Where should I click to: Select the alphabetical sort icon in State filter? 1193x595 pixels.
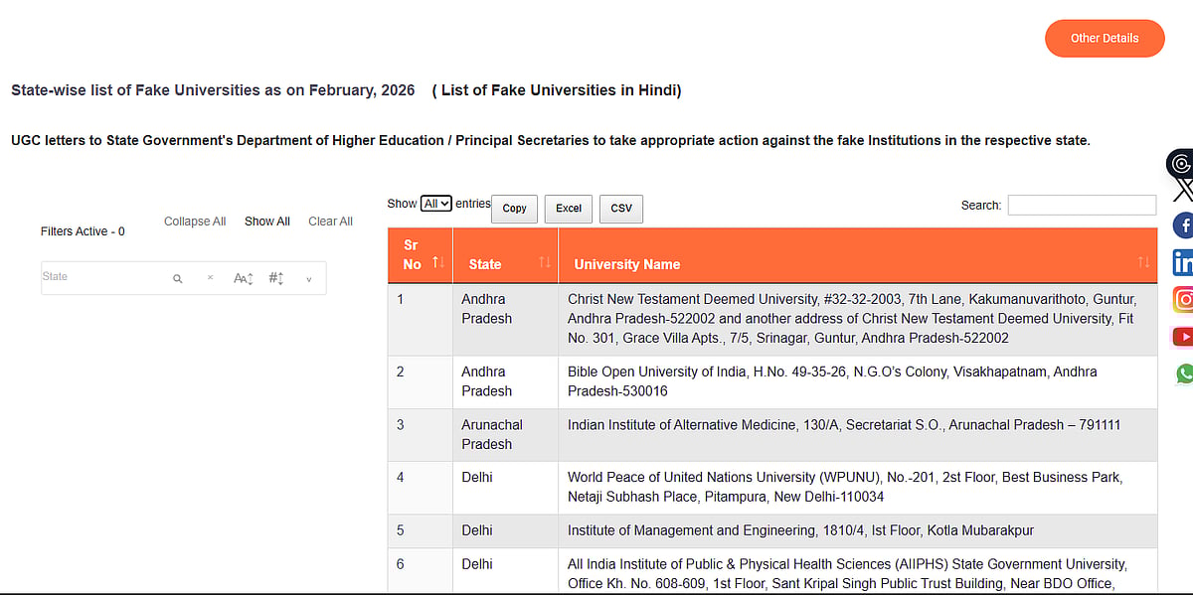(x=243, y=278)
